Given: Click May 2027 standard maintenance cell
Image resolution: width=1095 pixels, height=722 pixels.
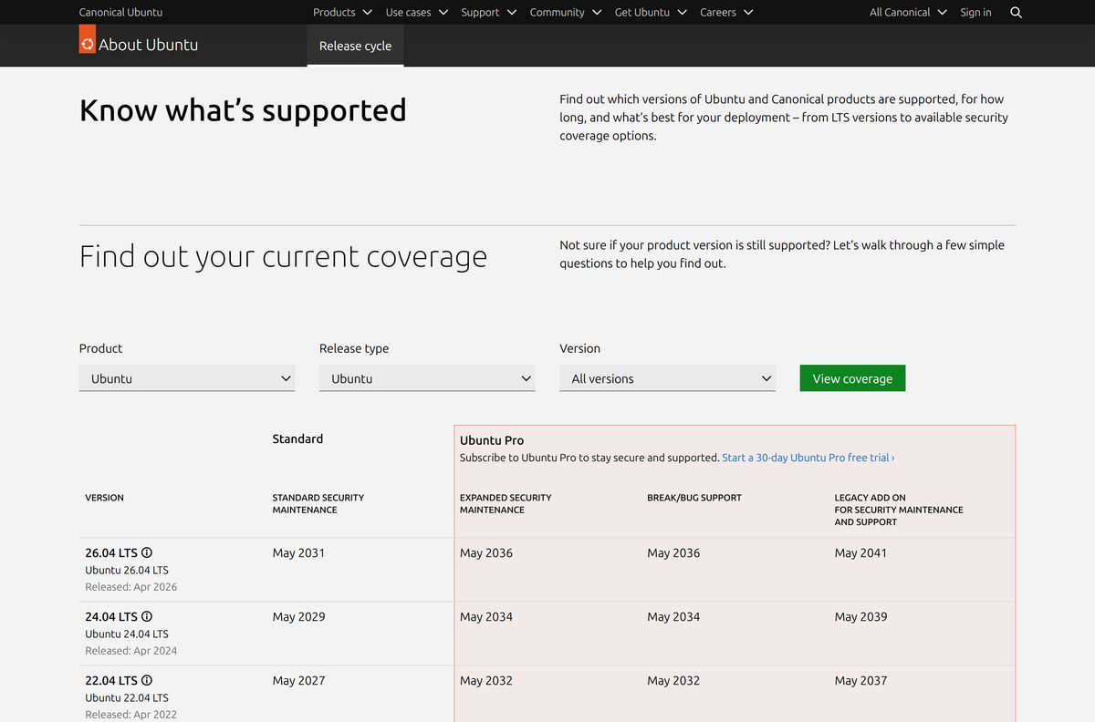Looking at the screenshot, I should coord(298,680).
